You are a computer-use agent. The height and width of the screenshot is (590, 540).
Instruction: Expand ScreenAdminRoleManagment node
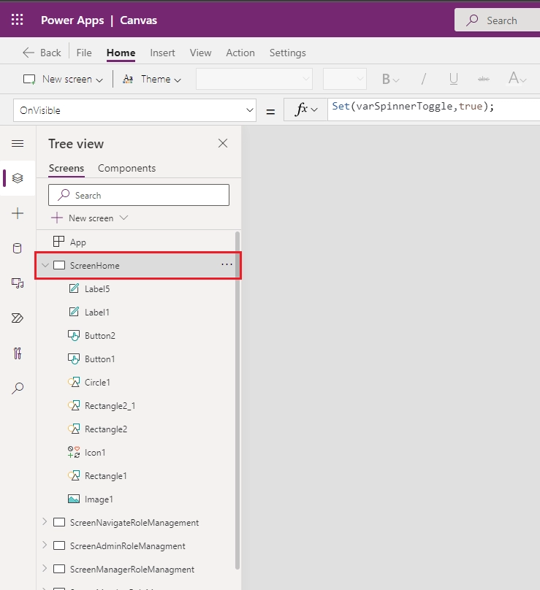pos(45,545)
